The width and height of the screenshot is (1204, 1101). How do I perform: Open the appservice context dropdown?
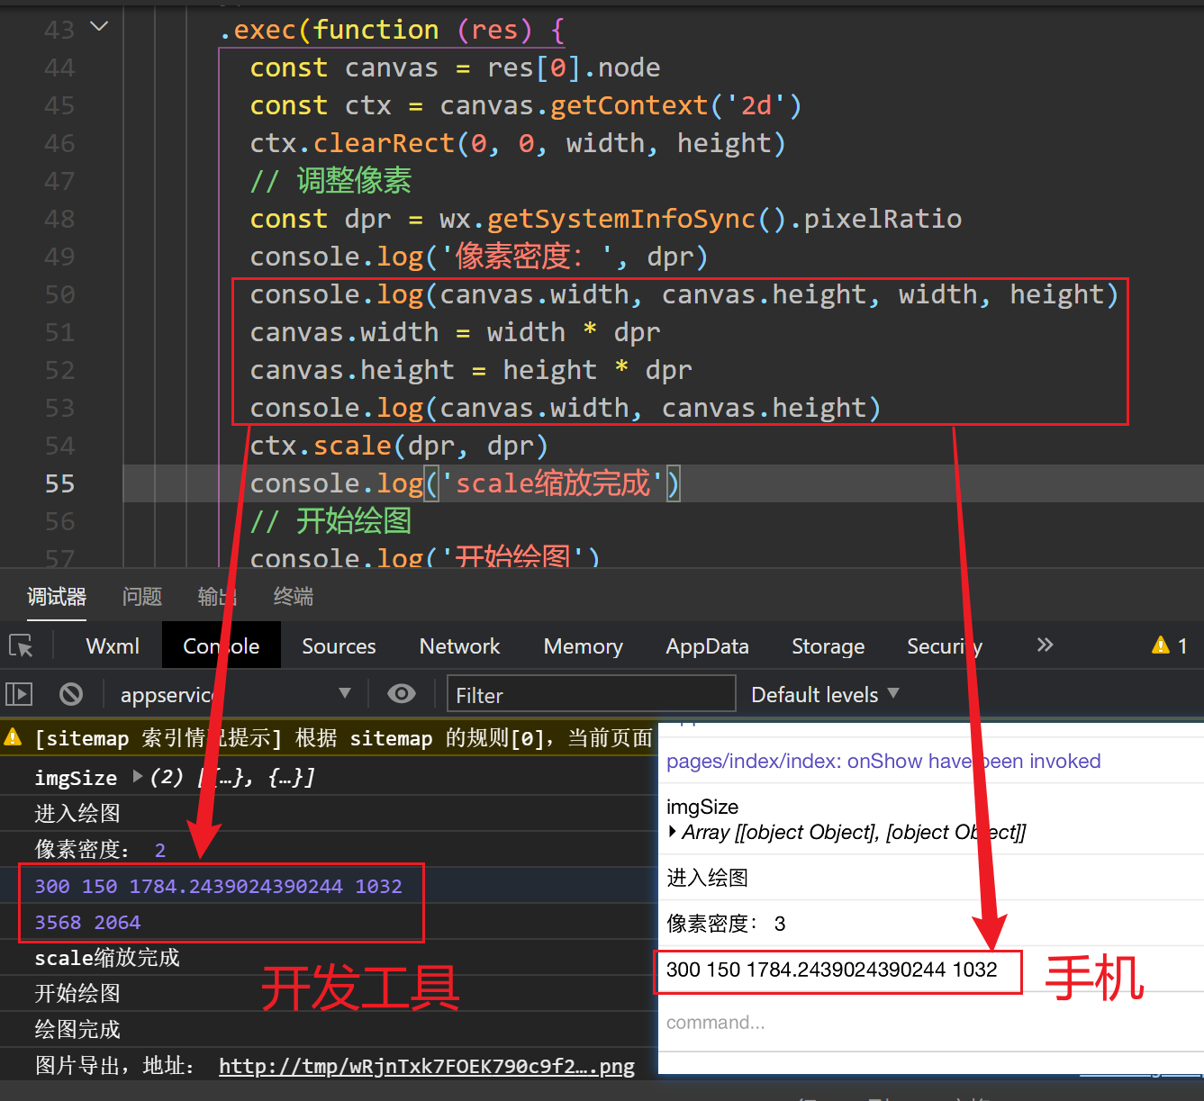click(x=236, y=694)
